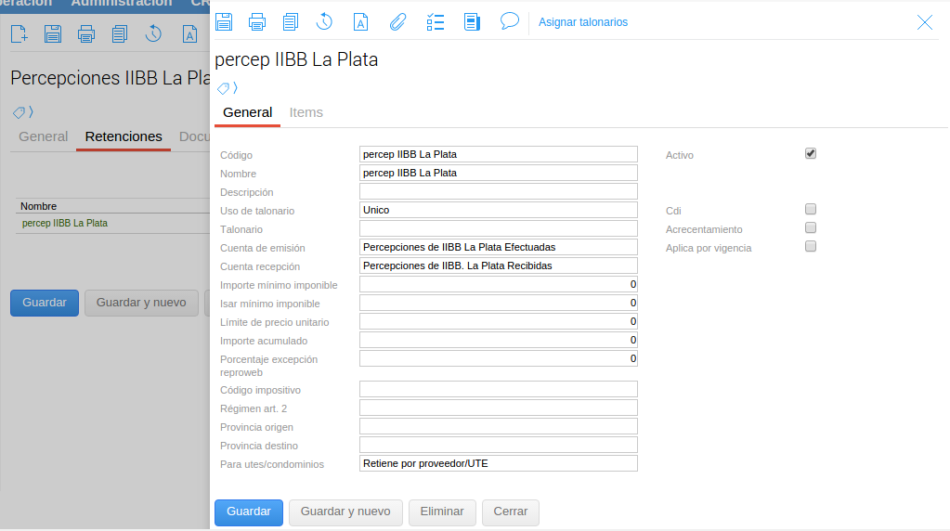Click the Asignar talonarios link
Screen dimensions: 950x531
583,22
